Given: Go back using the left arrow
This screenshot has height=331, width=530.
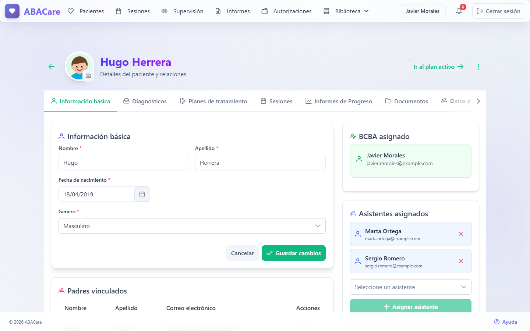Looking at the screenshot, I should click(x=52, y=67).
